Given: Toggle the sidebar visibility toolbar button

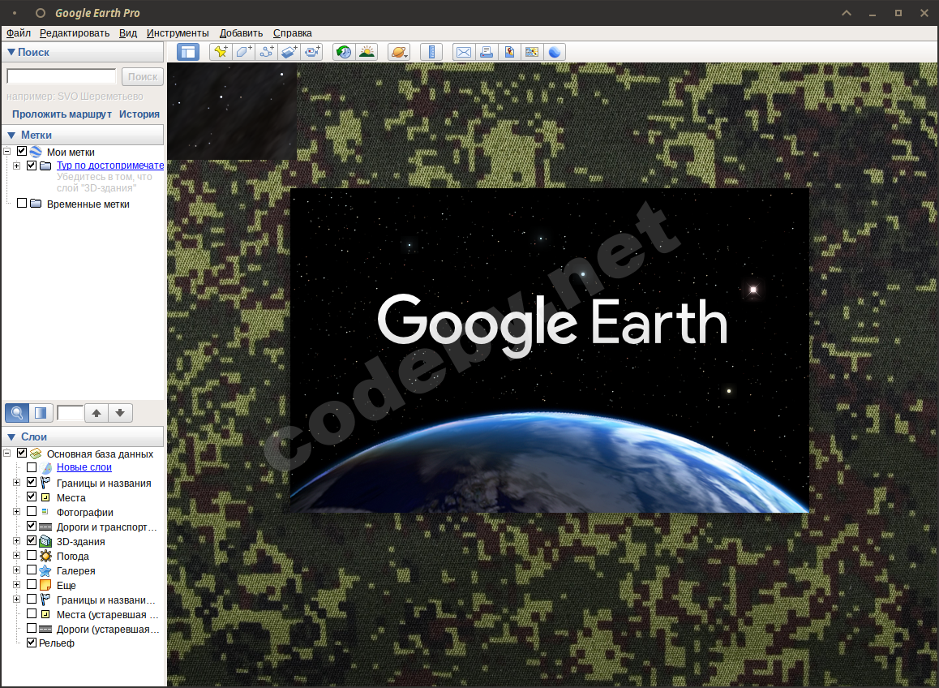Looking at the screenshot, I should click(x=188, y=52).
